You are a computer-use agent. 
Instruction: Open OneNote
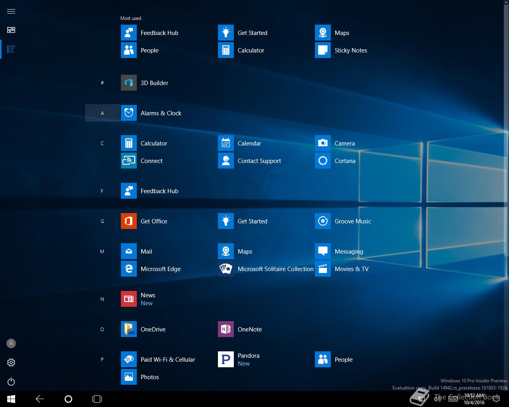click(x=266, y=329)
